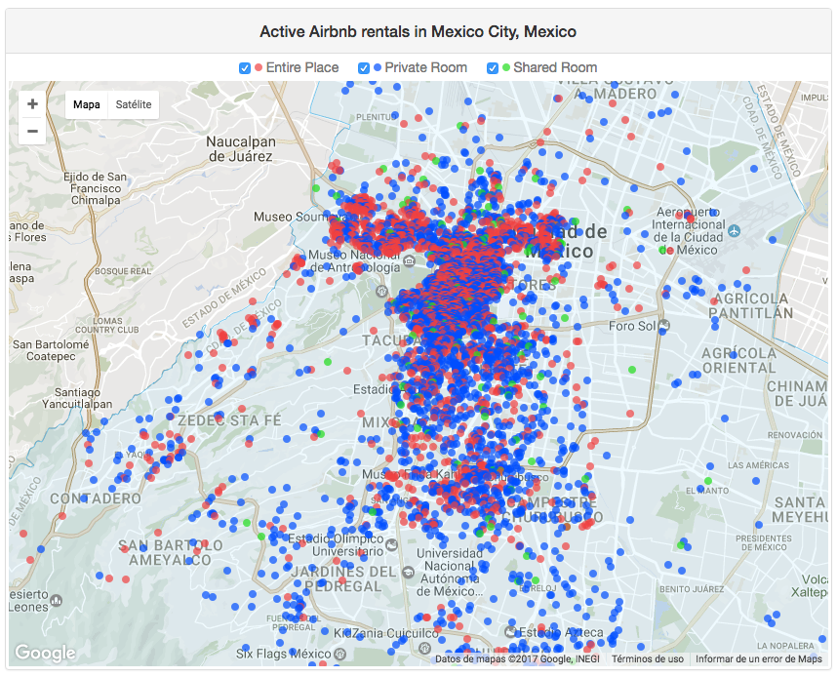This screenshot has width=837, height=677.
Task: Click the Jardines del Pedregal university icon
Action: [409, 572]
